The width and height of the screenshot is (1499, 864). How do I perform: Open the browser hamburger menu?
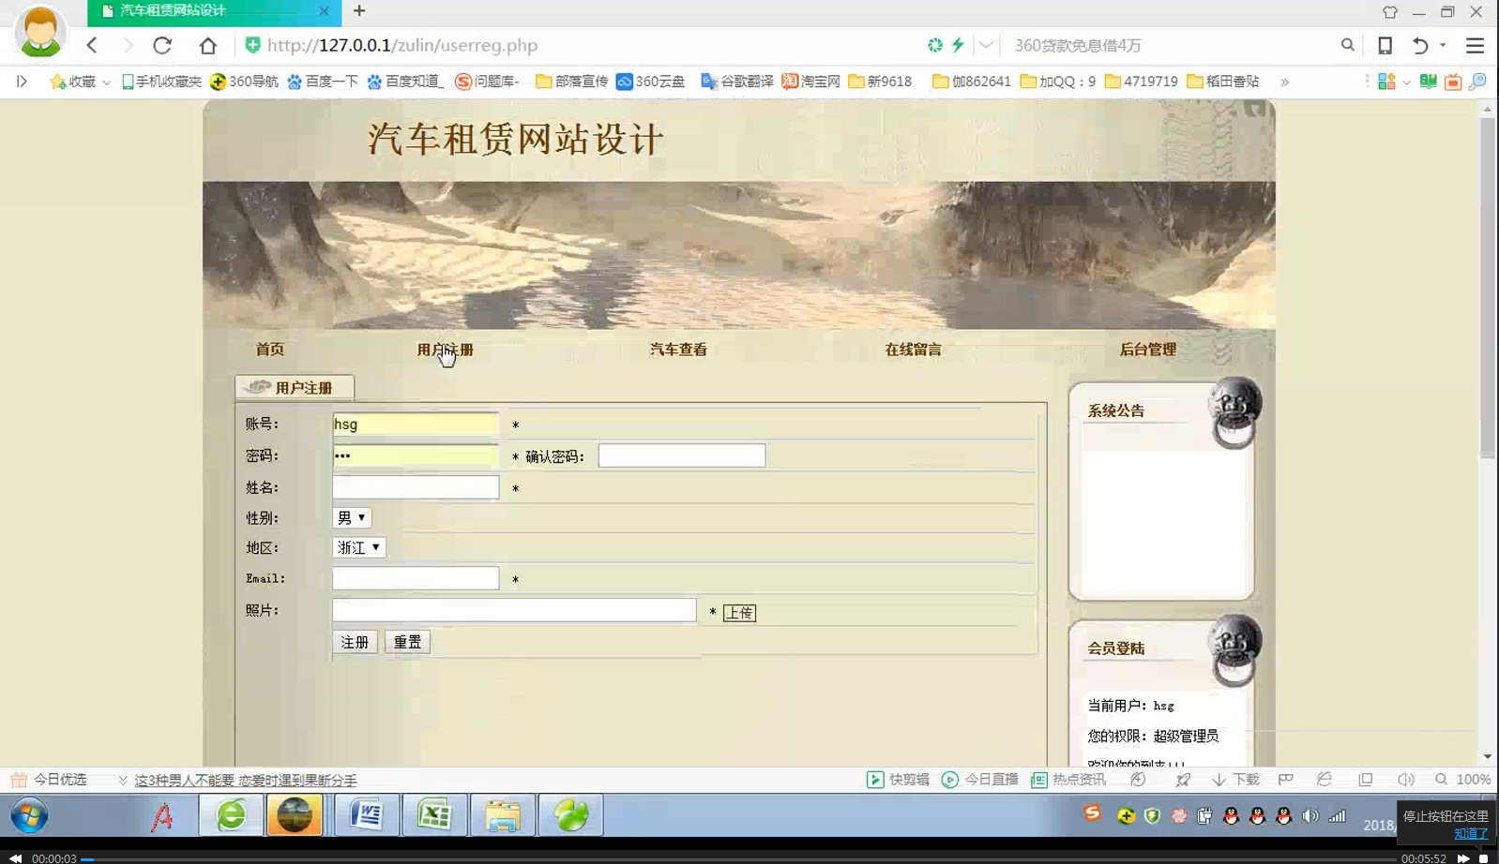tap(1475, 45)
